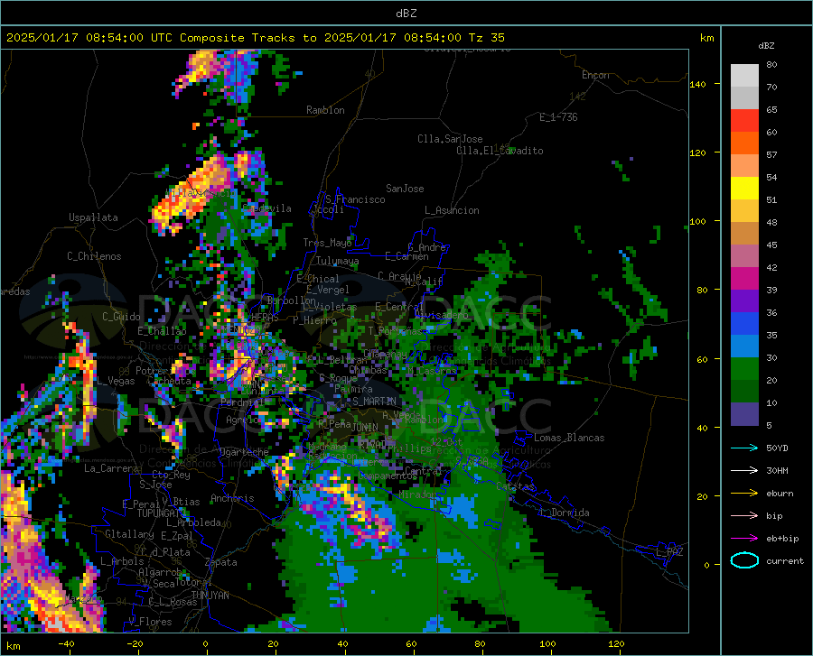Click the Clla.SanJose map label
The width and height of the screenshot is (813, 656).
(x=450, y=139)
